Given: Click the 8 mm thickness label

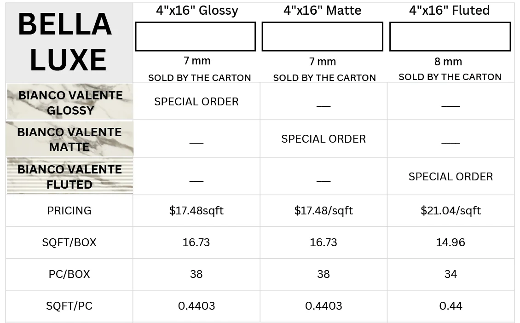Looking at the screenshot, I should 449,62.
